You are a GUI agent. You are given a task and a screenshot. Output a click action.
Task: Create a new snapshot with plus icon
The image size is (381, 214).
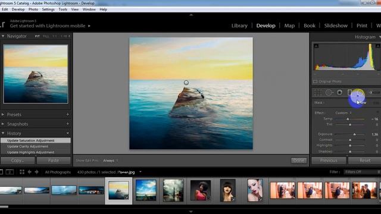pos(68,124)
